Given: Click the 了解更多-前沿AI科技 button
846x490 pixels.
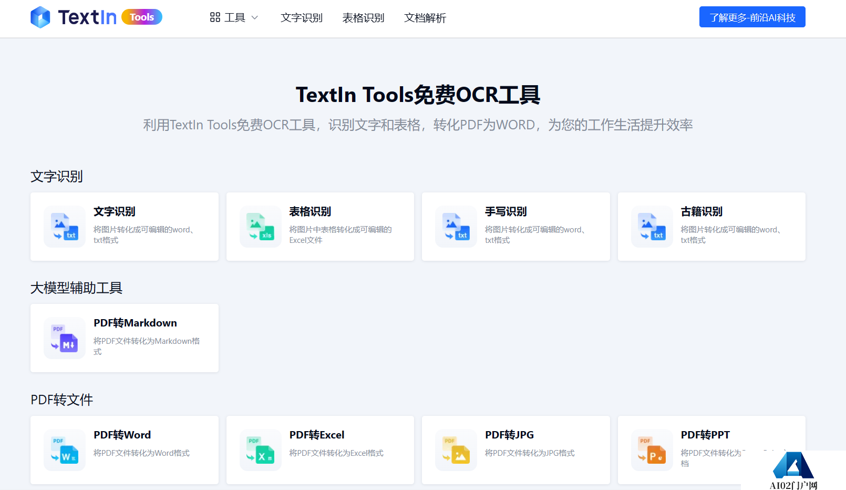Looking at the screenshot, I should pyautogui.click(x=752, y=17).
